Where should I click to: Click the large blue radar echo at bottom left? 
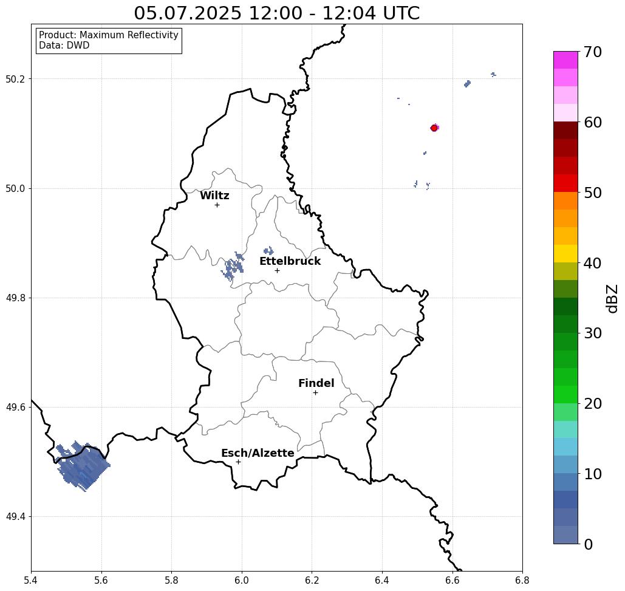pos(83,466)
